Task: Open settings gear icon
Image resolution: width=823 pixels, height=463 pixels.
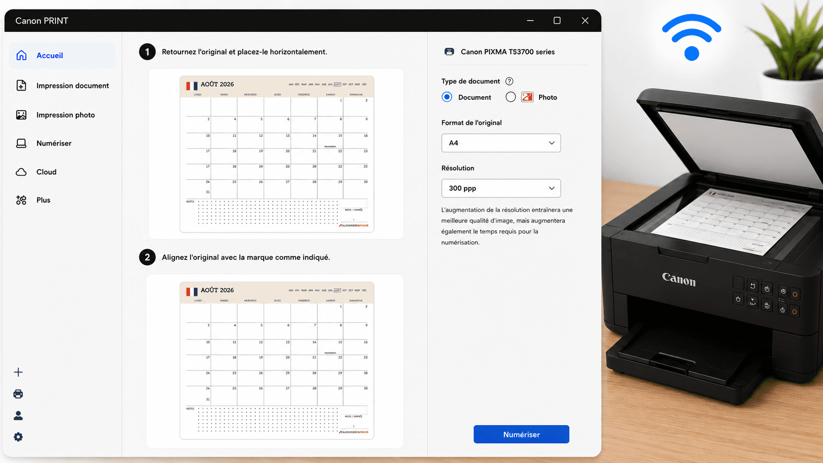Action: [x=18, y=437]
